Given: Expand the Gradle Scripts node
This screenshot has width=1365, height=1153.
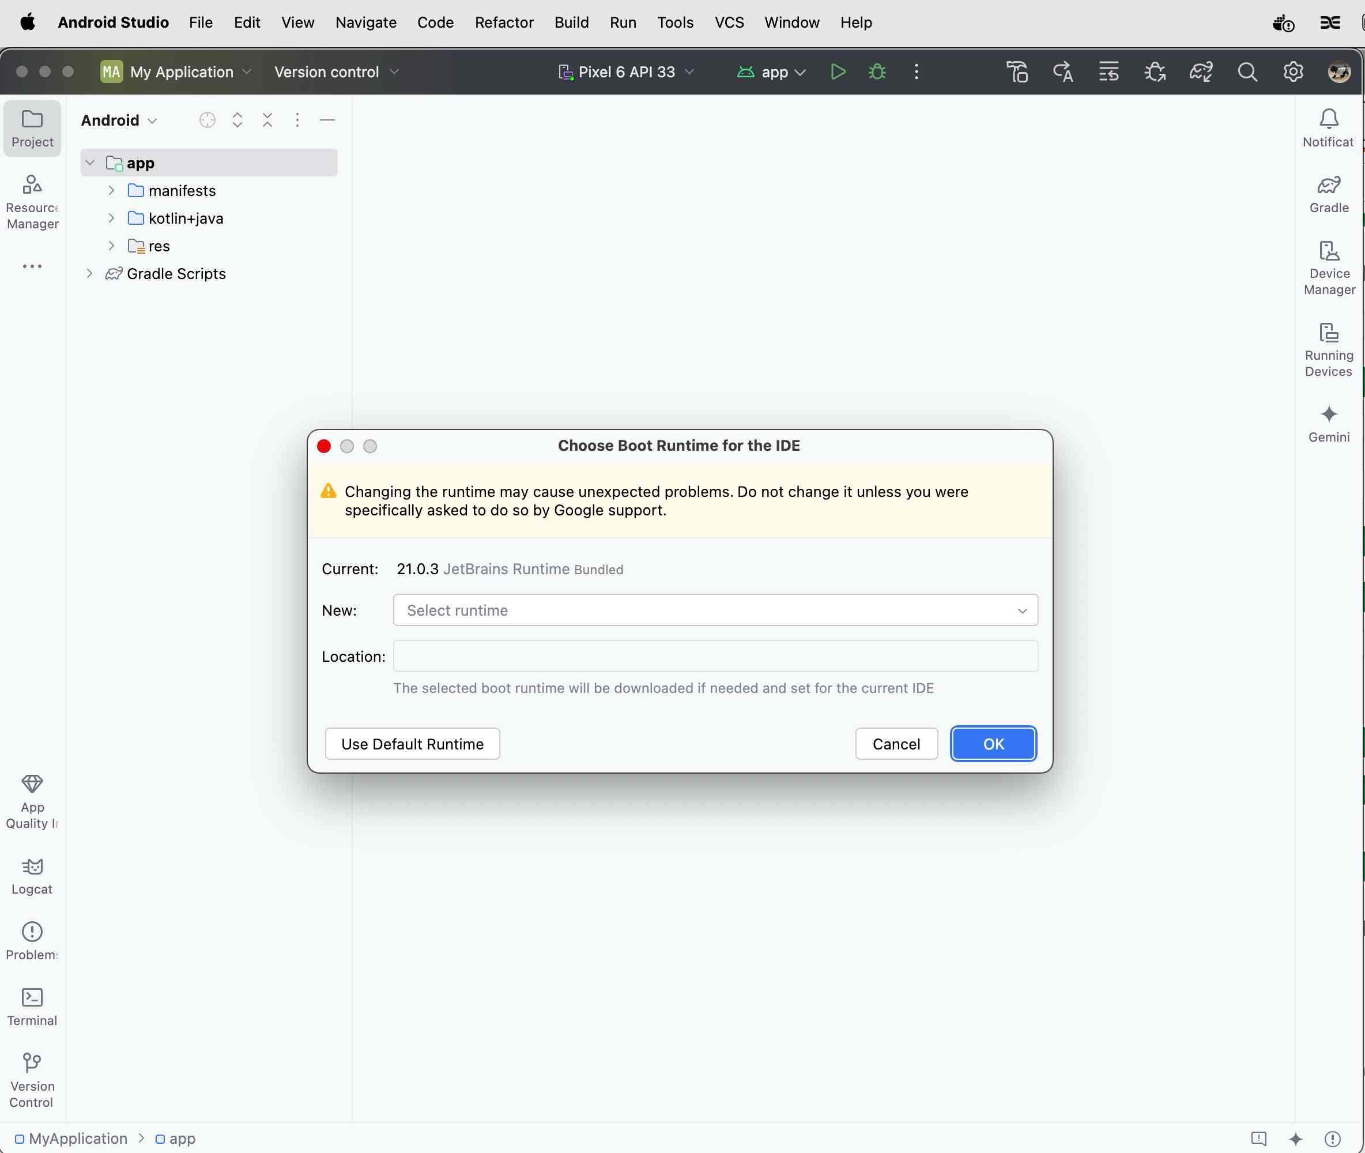Looking at the screenshot, I should [89, 273].
